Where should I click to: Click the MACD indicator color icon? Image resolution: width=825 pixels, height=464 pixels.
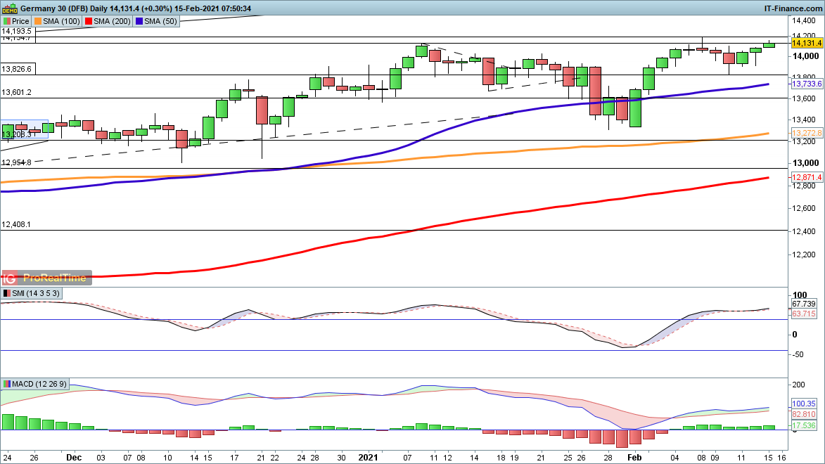(x=7, y=384)
